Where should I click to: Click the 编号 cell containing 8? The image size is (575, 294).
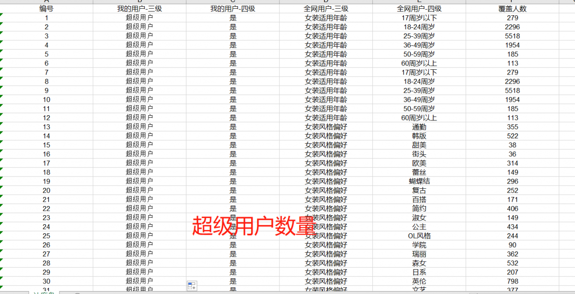46,81
